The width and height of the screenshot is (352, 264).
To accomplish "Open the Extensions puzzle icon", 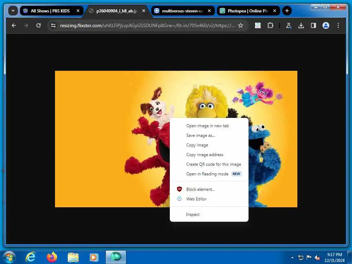I will click(x=270, y=25).
